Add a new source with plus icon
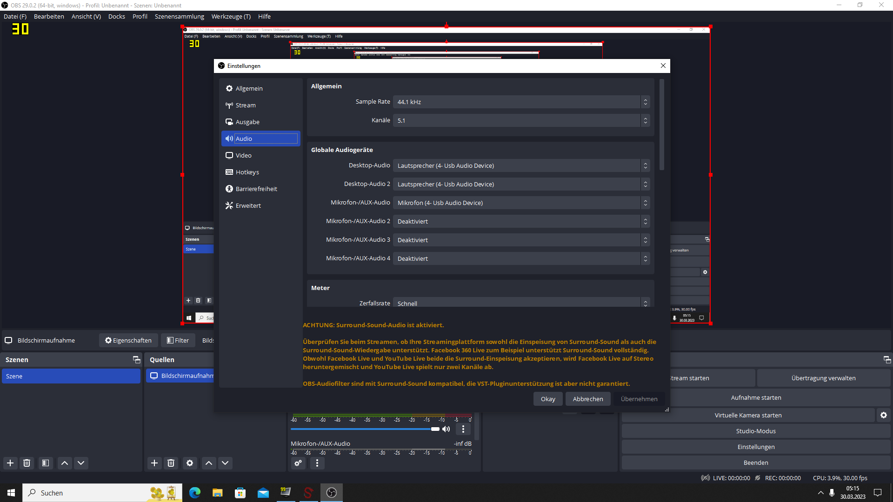The width and height of the screenshot is (893, 502). click(x=154, y=463)
